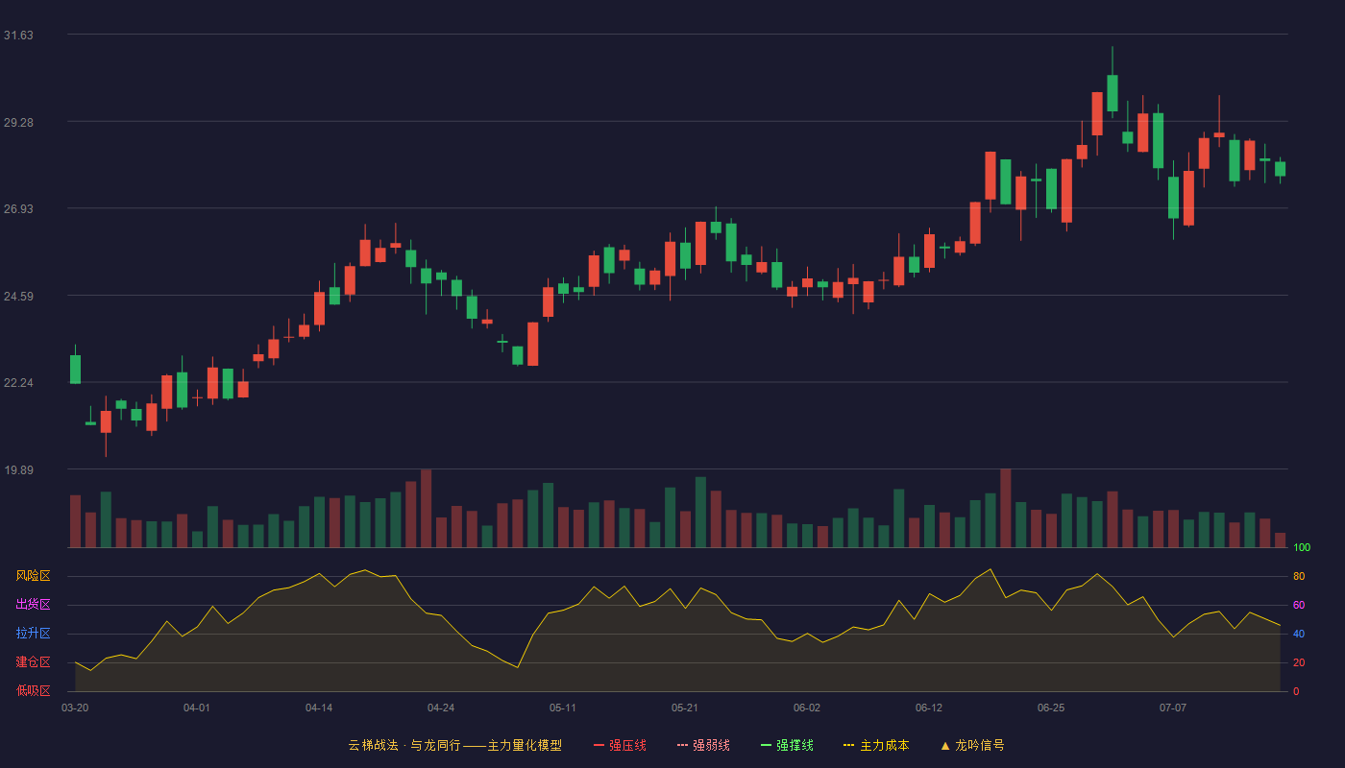
Task: Click the 低吸区 zone label
Action: 33,690
